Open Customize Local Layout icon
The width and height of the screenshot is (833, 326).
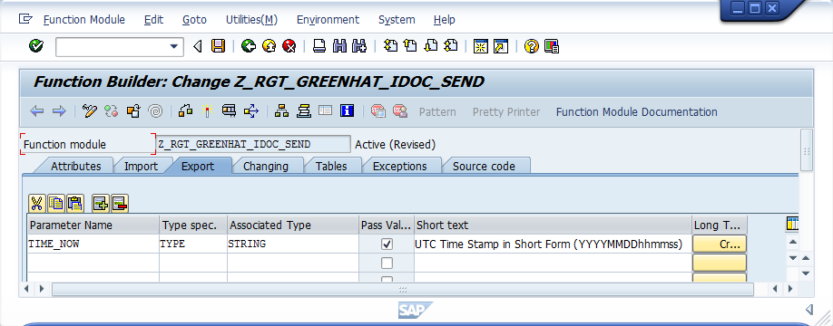click(552, 46)
